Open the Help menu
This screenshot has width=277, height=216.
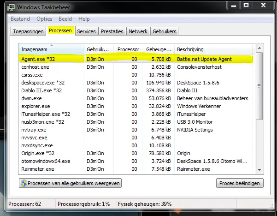click(84, 19)
